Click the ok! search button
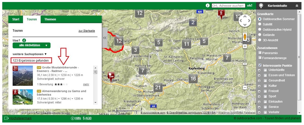304x125 pixels. coord(250,5)
